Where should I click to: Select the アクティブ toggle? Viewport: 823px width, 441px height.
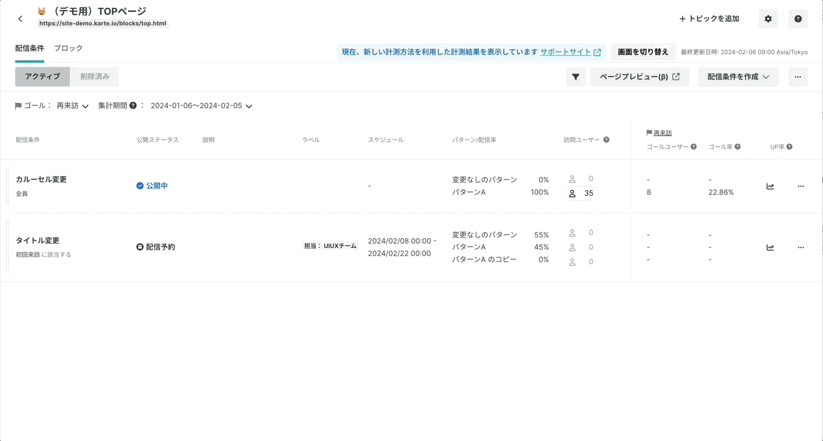click(x=42, y=77)
